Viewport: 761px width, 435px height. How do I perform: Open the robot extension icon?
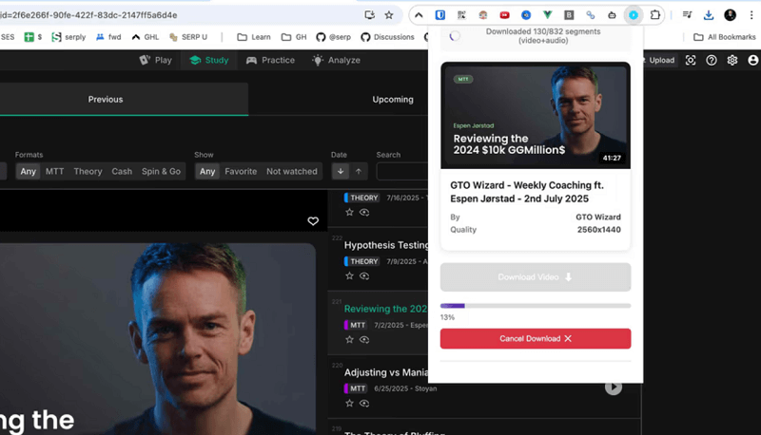612,15
